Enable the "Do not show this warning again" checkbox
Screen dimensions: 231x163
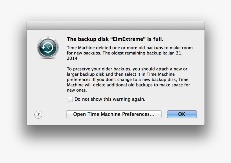point(70,99)
